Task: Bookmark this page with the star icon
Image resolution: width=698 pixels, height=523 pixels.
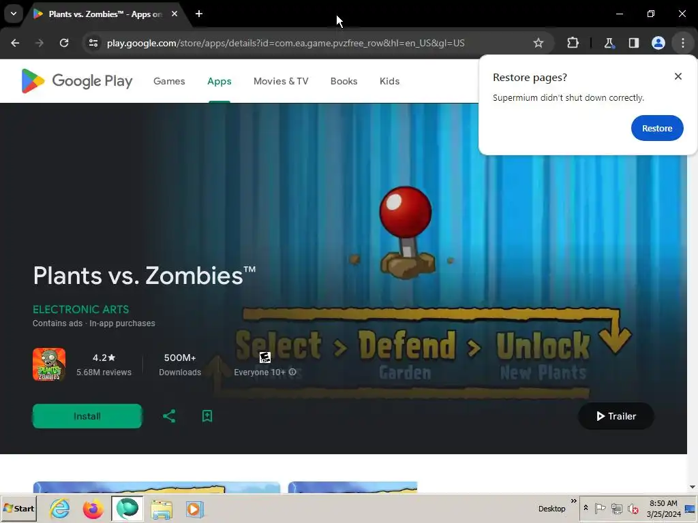Action: point(538,43)
